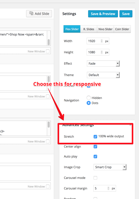The image size is (139, 199).
Task: Enable the Carousel mode checkbox
Action: click(95, 178)
